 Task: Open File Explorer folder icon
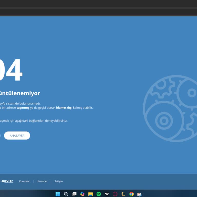point(91,194)
